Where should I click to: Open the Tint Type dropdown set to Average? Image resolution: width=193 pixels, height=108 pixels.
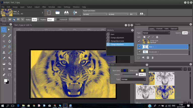point(133,79)
